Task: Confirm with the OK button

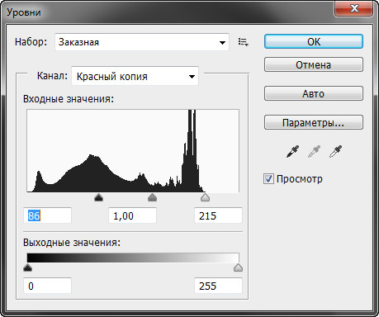Action: tap(314, 41)
